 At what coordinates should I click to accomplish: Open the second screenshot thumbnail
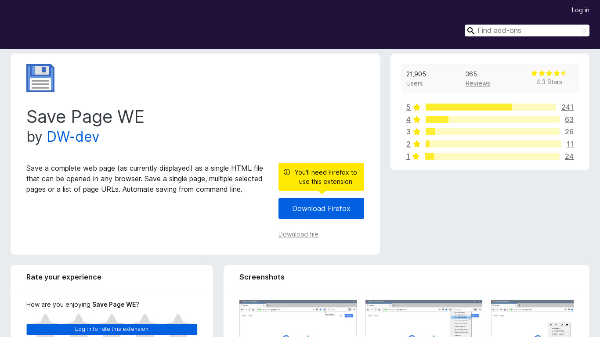coord(424,318)
